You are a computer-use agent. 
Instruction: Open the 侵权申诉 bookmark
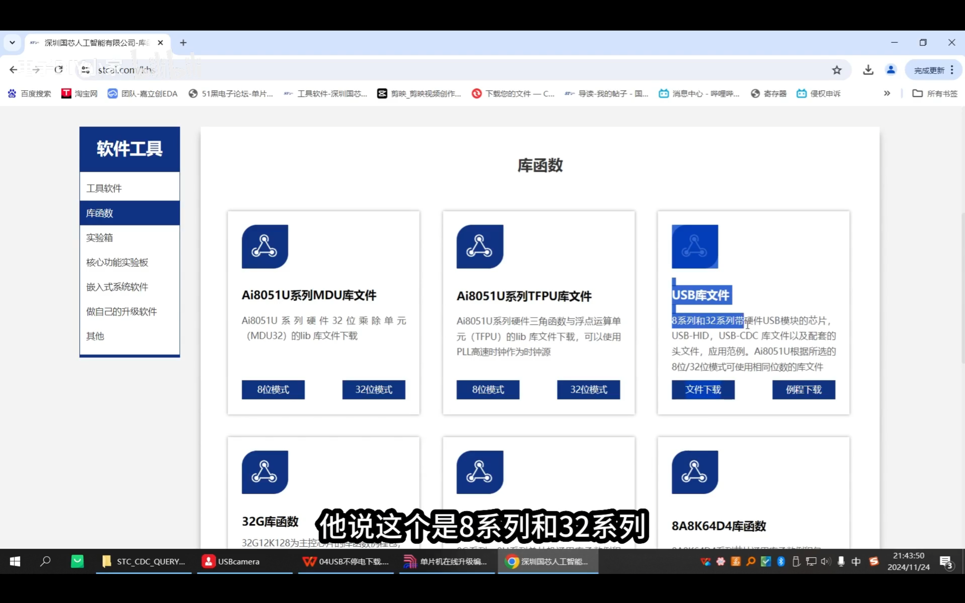click(x=819, y=93)
